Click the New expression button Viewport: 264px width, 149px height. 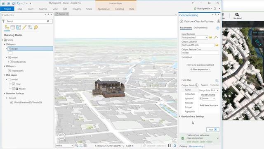point(200,70)
